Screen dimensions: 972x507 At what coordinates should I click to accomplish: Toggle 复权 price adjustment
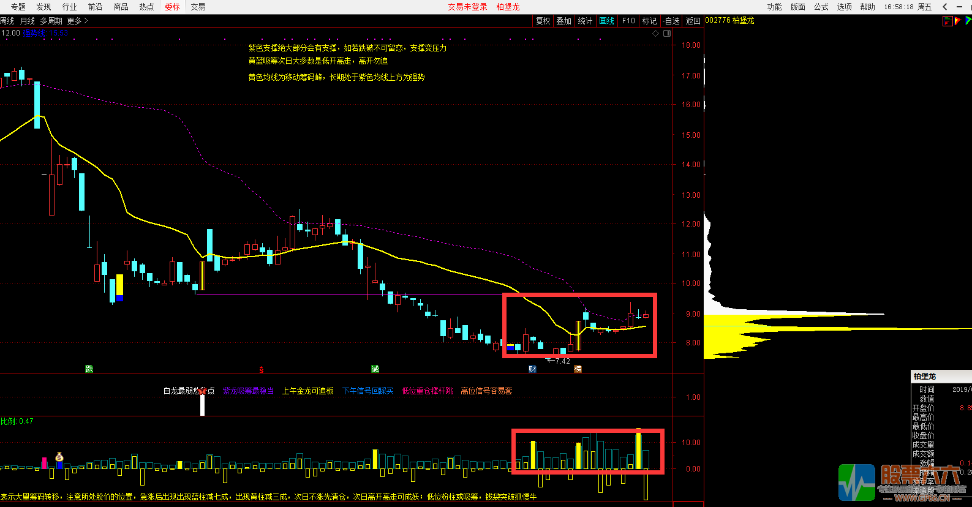[543, 21]
